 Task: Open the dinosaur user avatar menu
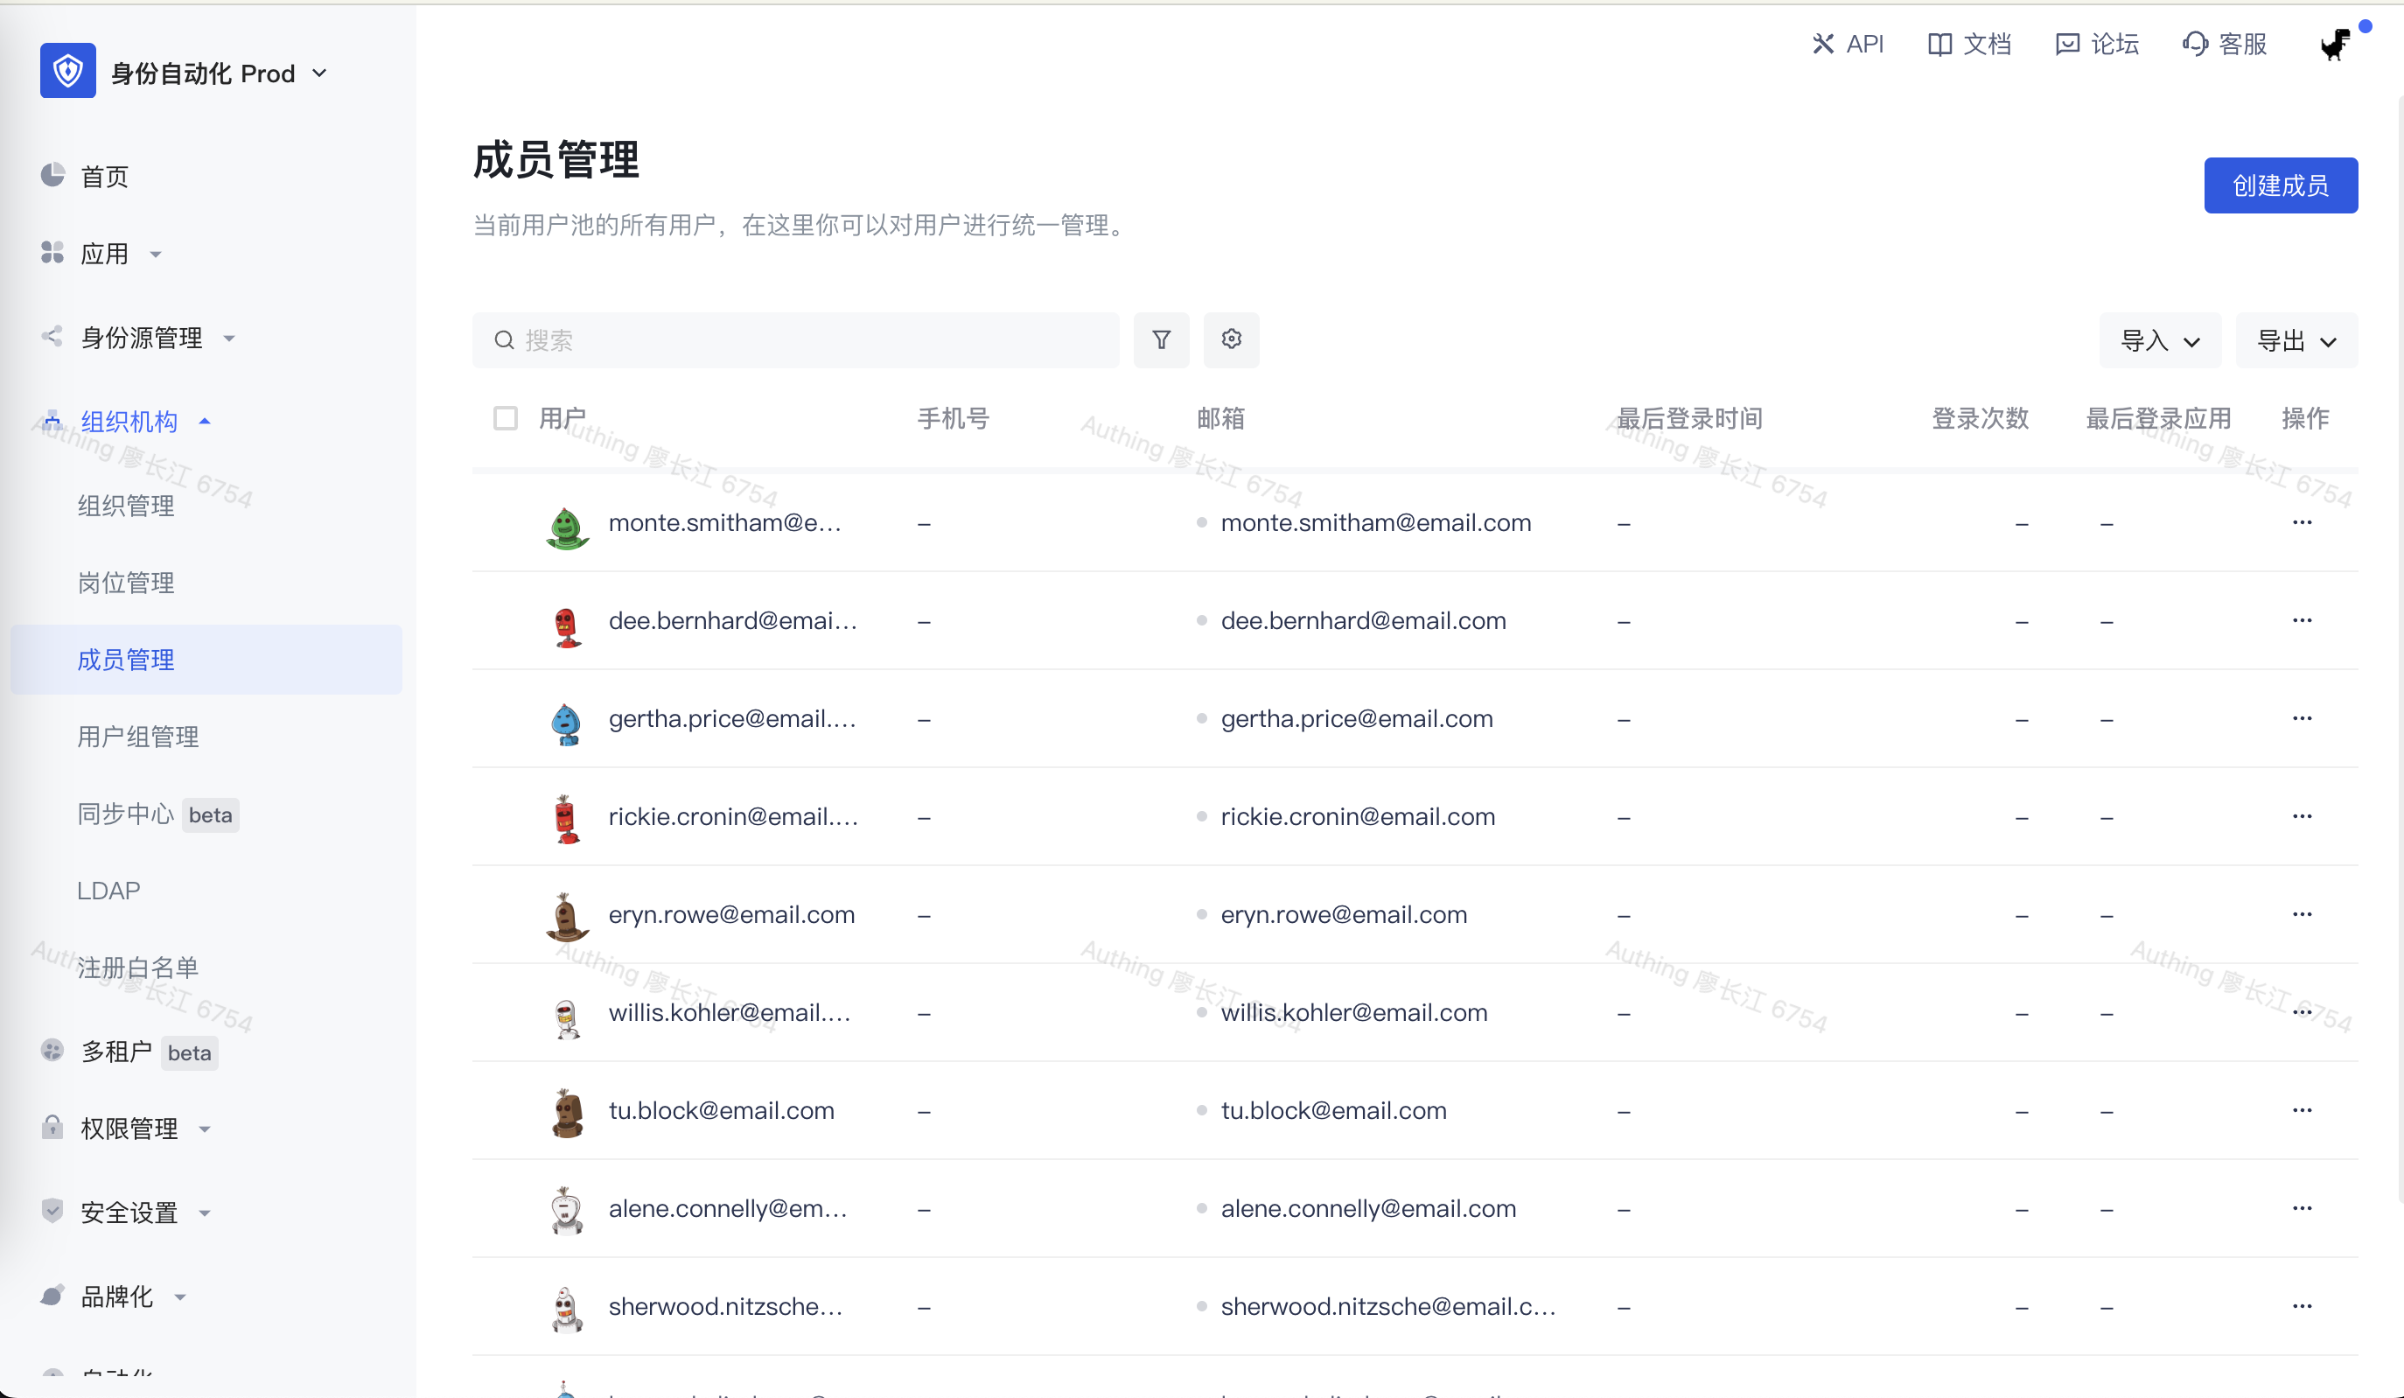pos(2334,44)
